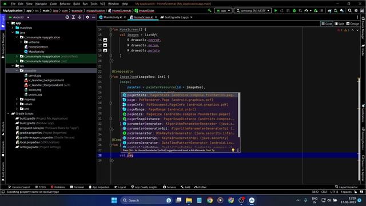Screen dimensions: 366x206
Task: Click the Windows taskbar Search box
Action: (146, 200)
